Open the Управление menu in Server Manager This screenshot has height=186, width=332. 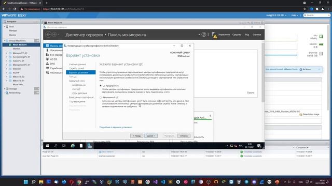click(x=224, y=35)
